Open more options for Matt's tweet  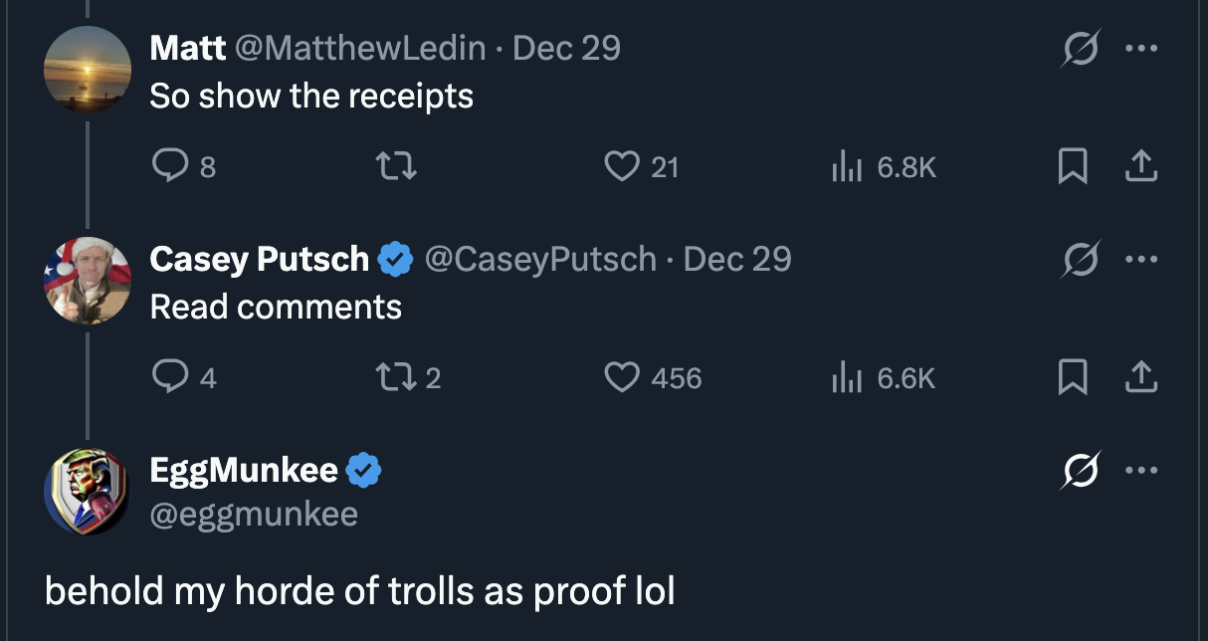click(x=1142, y=49)
